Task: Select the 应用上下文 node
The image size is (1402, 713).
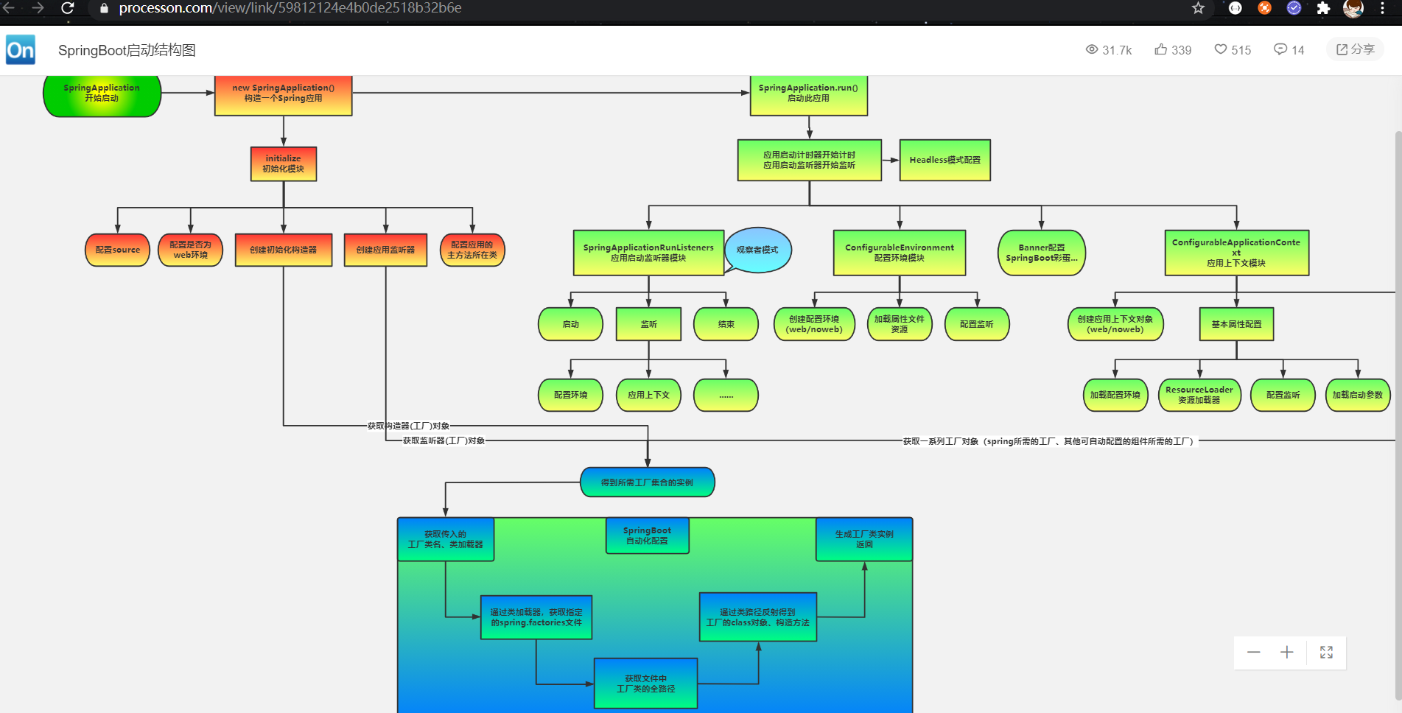Action: tap(648, 395)
